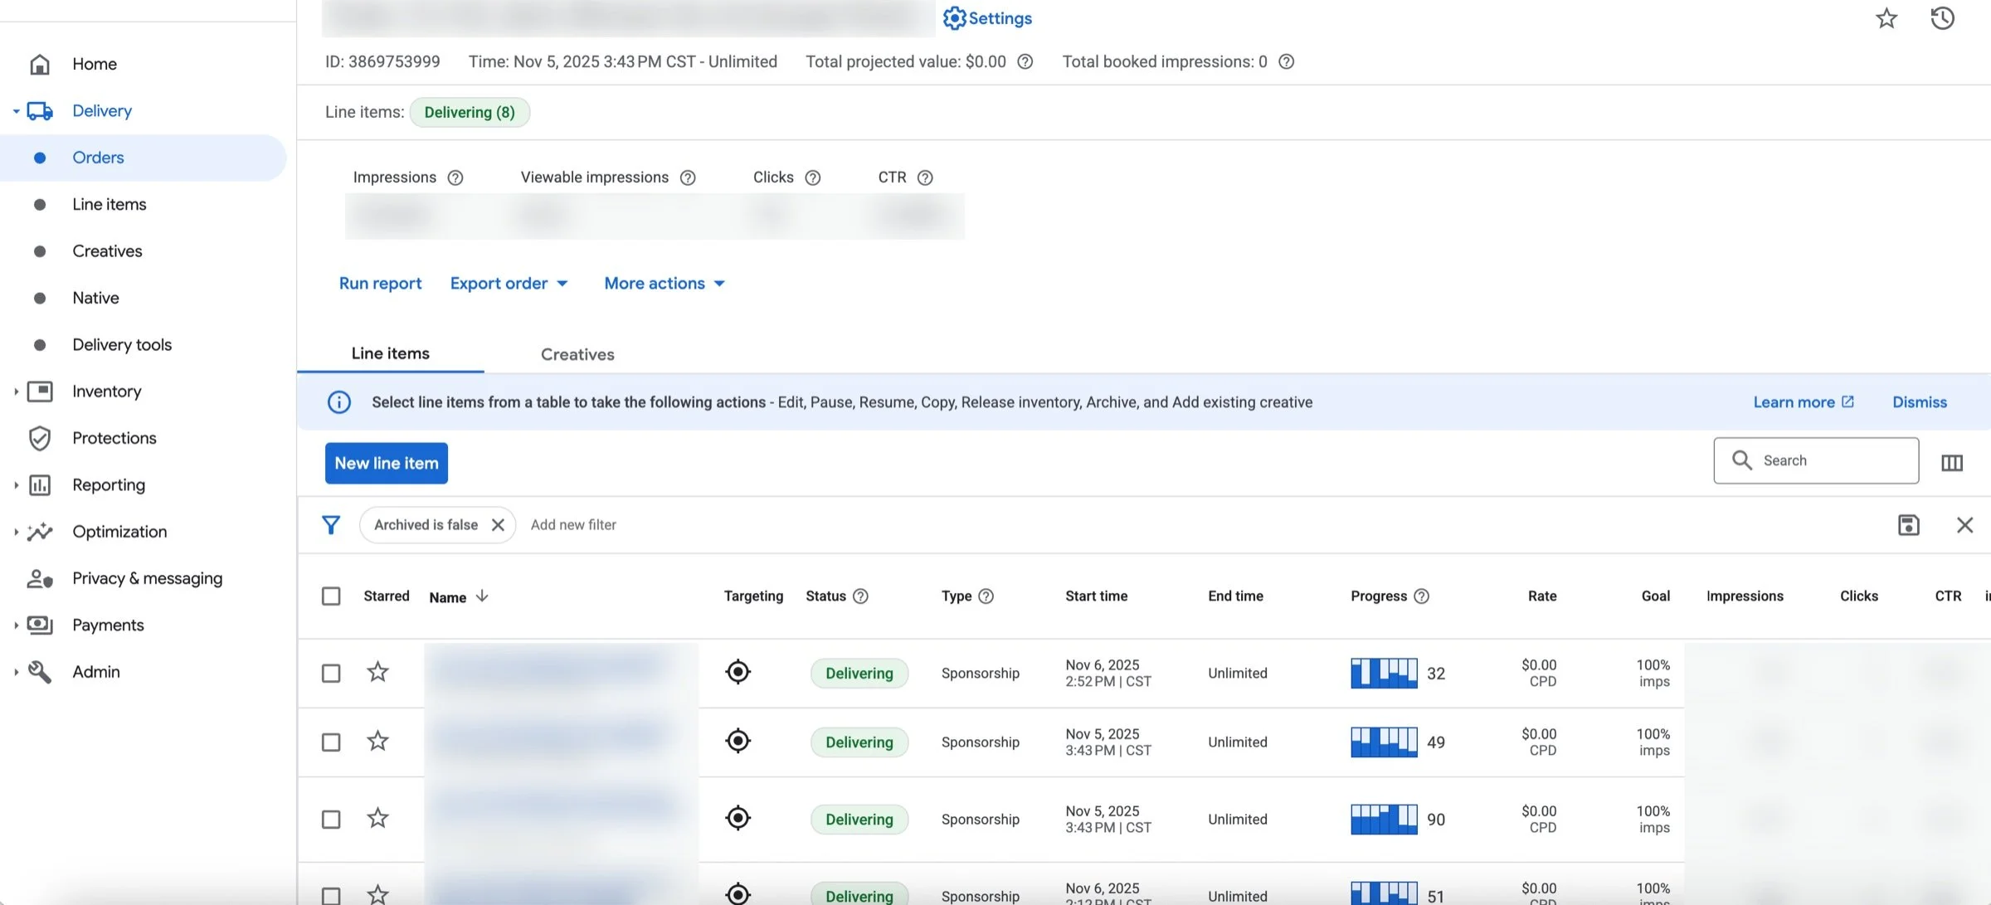The width and height of the screenshot is (1991, 905).
Task: Open the column chooser icon
Action: 1952,463
